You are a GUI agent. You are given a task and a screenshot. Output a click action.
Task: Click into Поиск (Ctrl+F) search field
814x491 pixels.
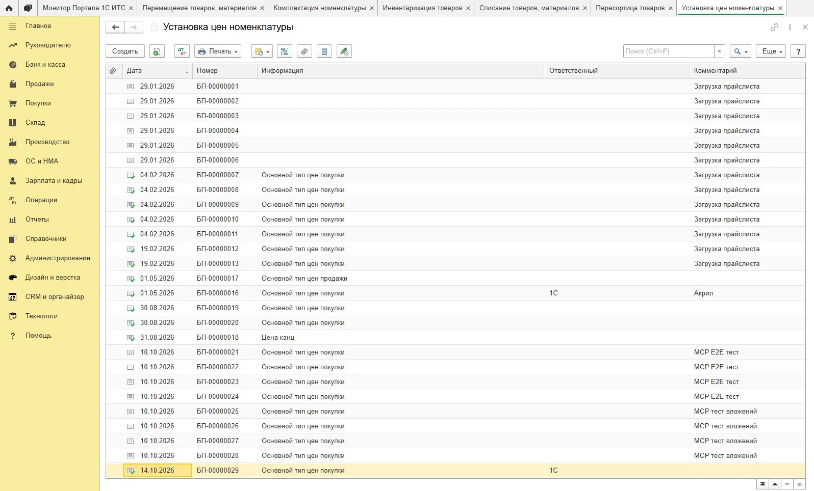click(669, 51)
